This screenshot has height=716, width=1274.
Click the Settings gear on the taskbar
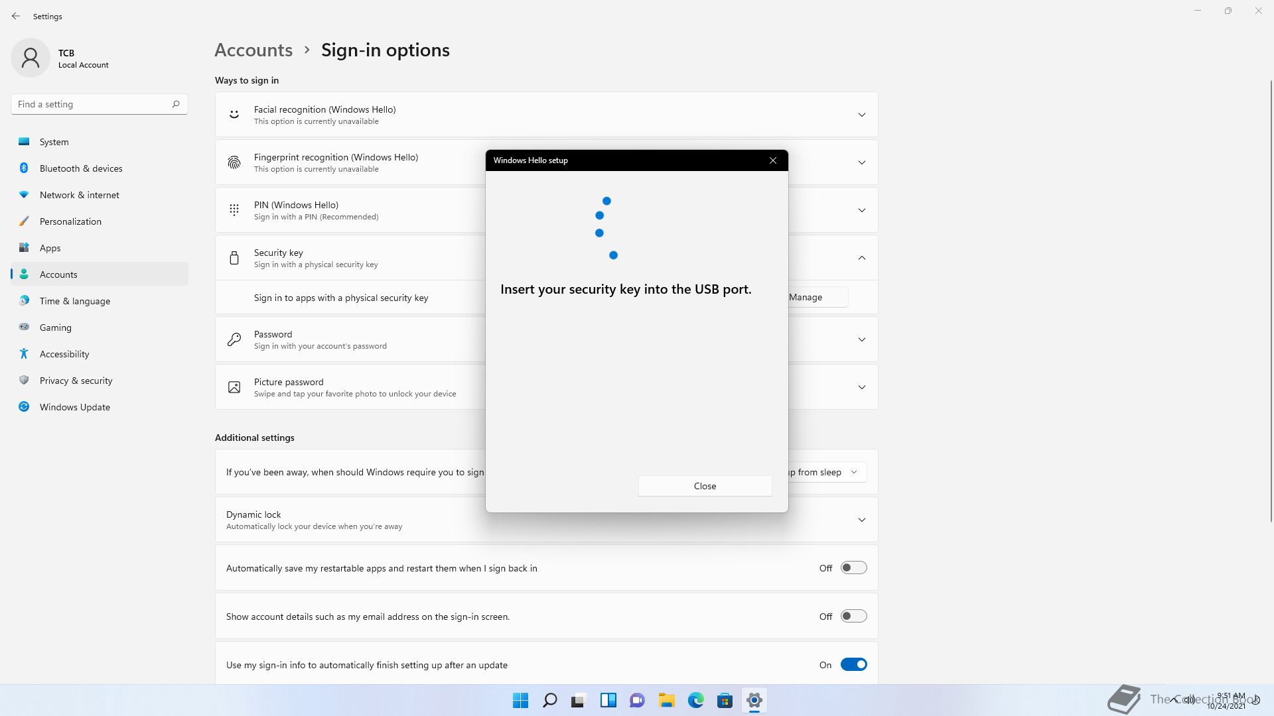pyautogui.click(x=754, y=700)
